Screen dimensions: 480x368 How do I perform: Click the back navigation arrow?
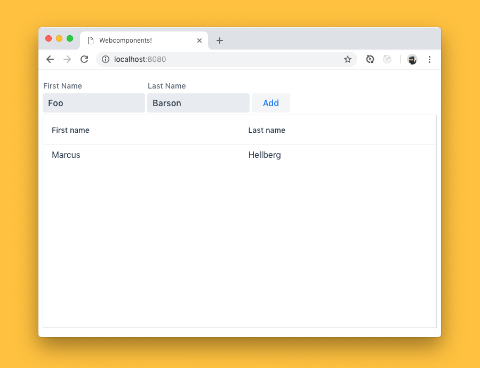(50, 59)
